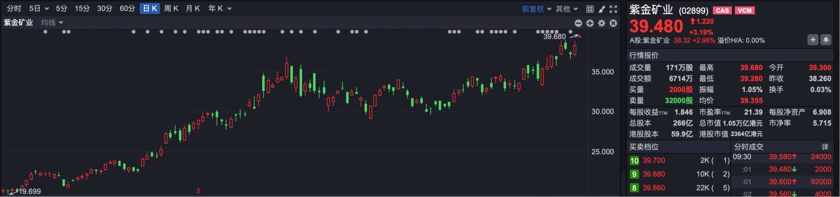Switch to 15分 chart tab
Screen dimensions: 840x197
tap(82, 9)
